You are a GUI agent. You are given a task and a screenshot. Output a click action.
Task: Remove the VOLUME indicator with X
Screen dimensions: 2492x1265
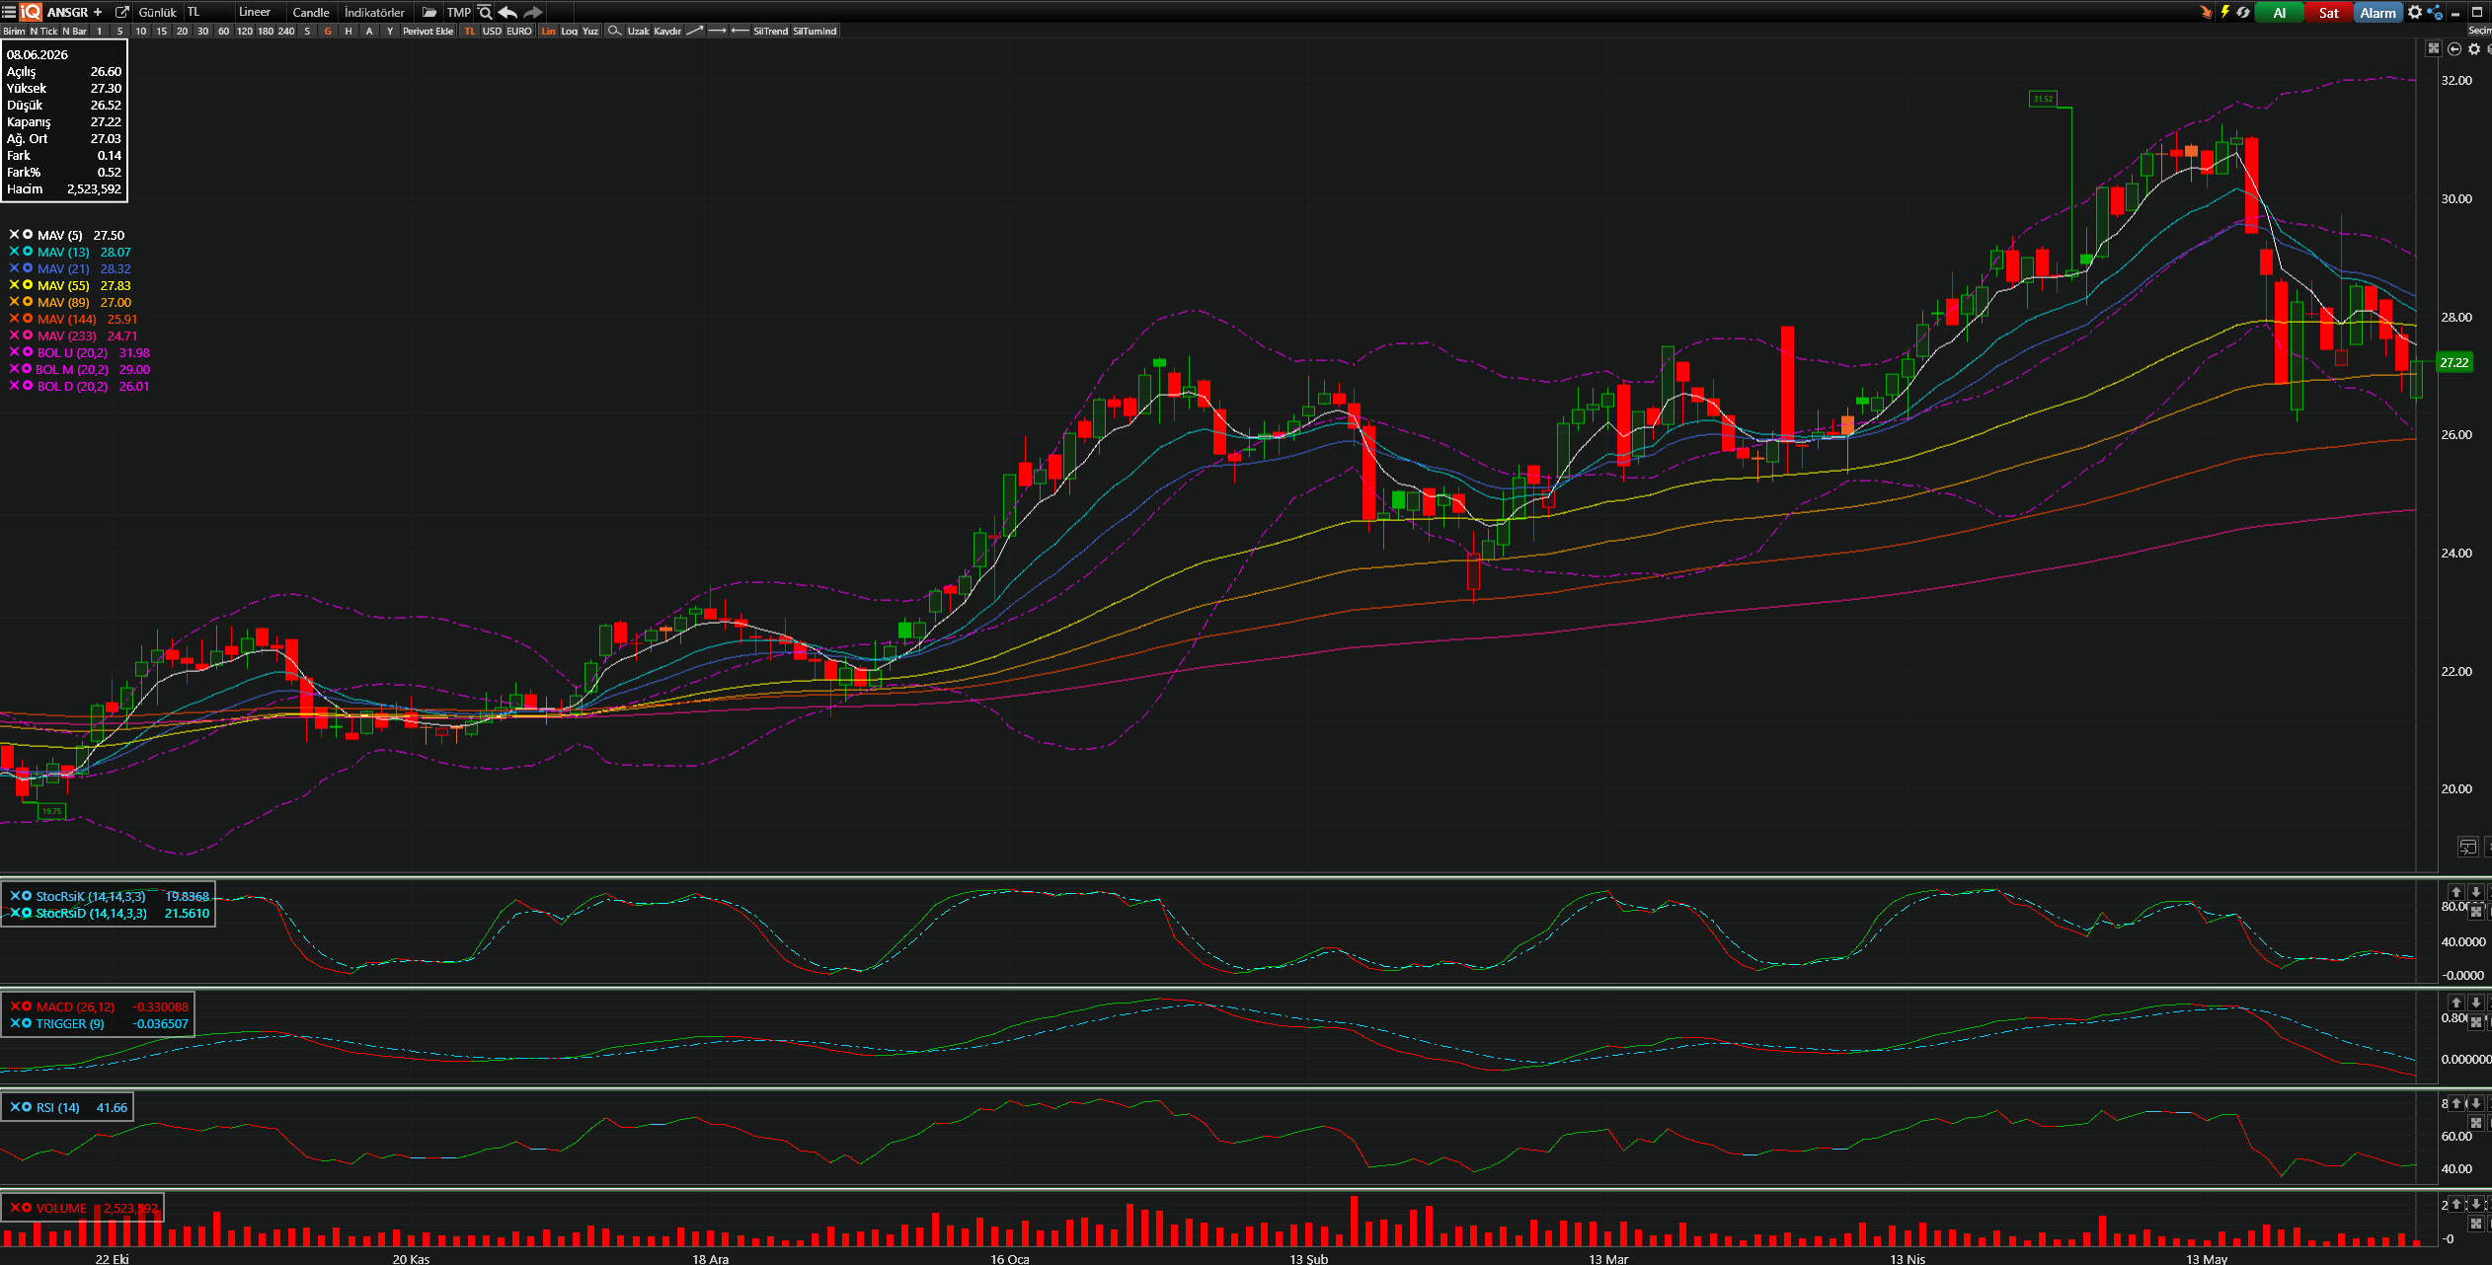(15, 1208)
